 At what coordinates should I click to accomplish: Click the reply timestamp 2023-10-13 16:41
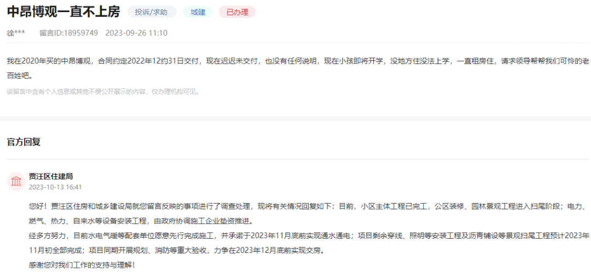click(x=55, y=187)
